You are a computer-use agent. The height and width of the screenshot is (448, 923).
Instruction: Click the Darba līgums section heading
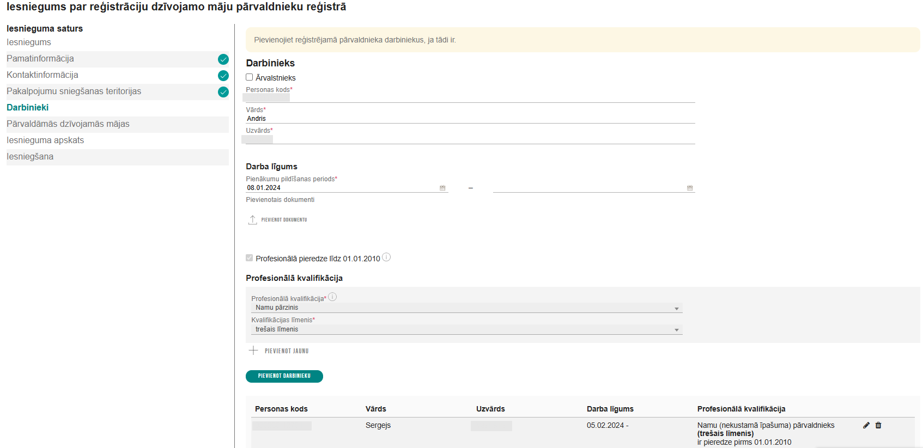tap(271, 167)
